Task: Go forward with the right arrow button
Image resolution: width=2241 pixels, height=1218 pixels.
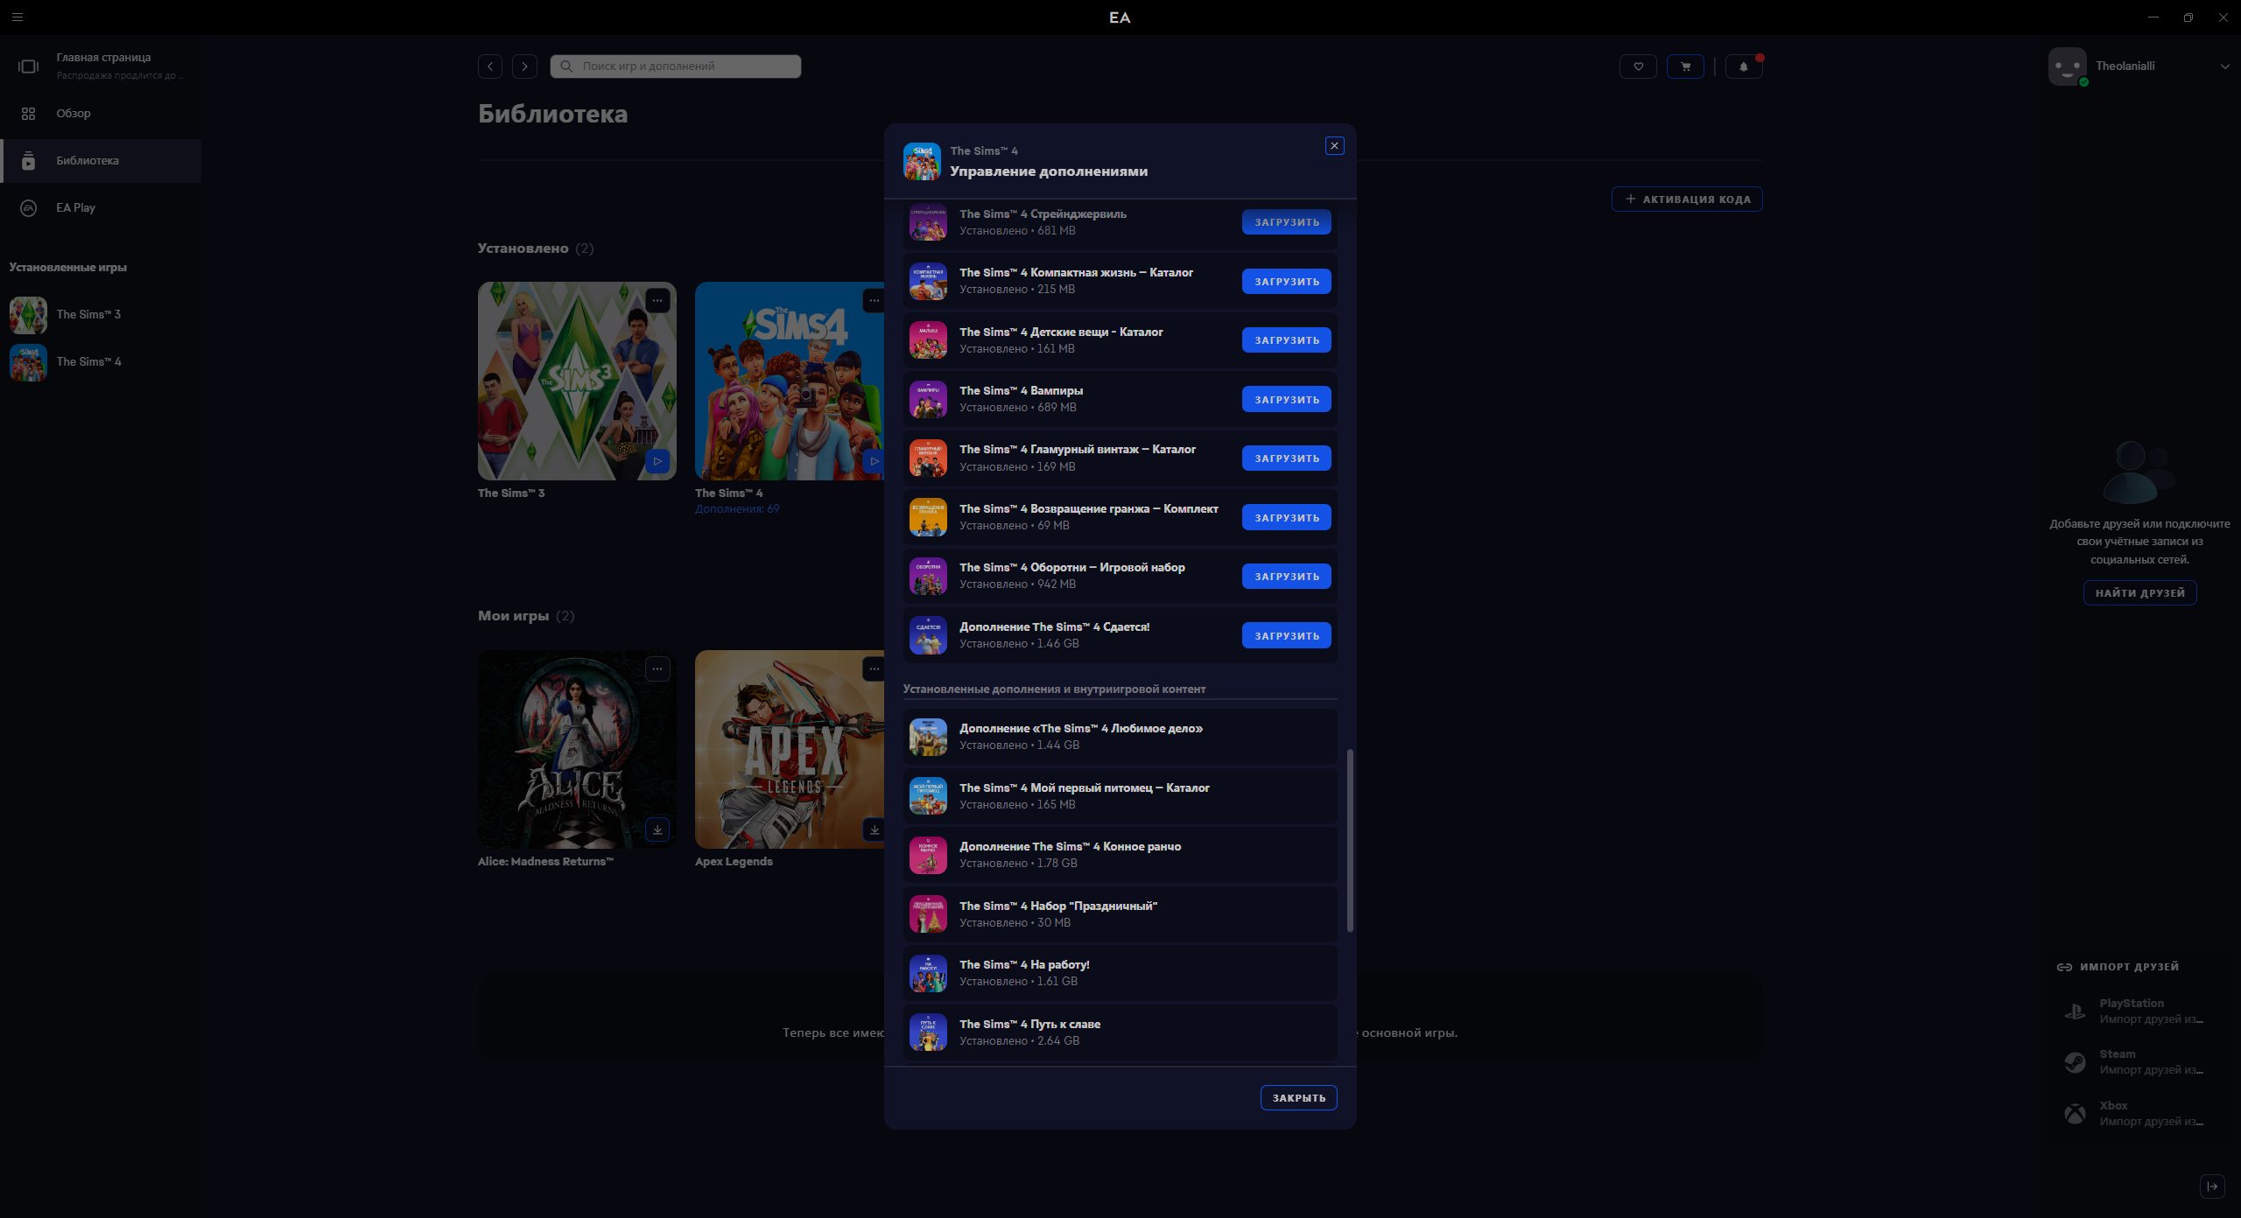Action: point(524,66)
